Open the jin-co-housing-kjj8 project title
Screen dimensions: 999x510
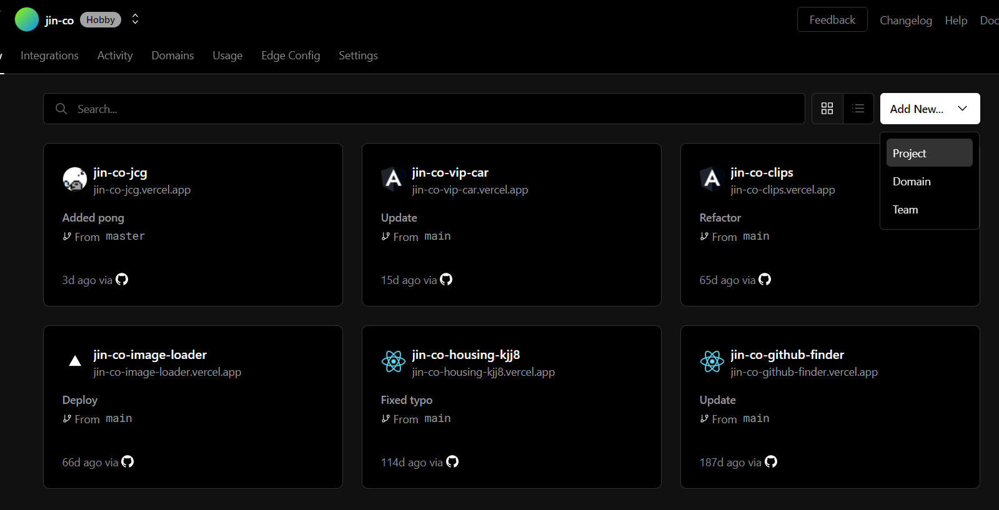(x=465, y=355)
